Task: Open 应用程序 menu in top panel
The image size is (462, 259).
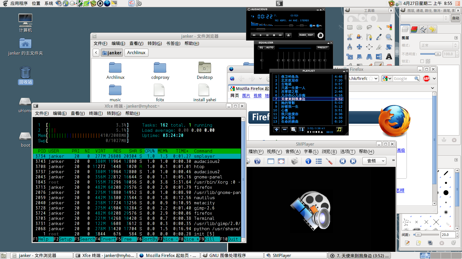Action: [x=19, y=3]
